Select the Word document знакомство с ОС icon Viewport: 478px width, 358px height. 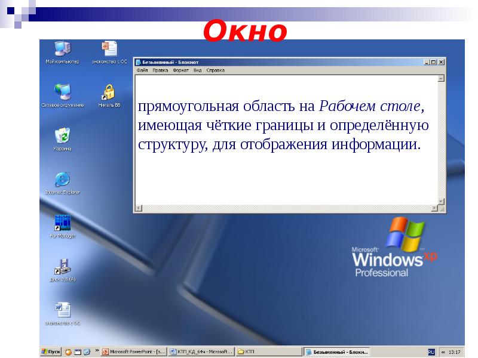coord(62,310)
